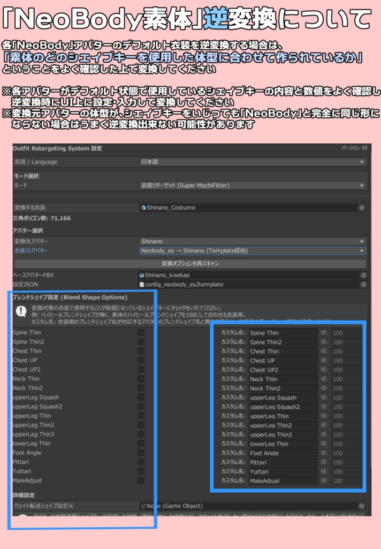381x549 pixels.
Task: Edit the Spine Thin2 custom name field
Action: [283, 342]
